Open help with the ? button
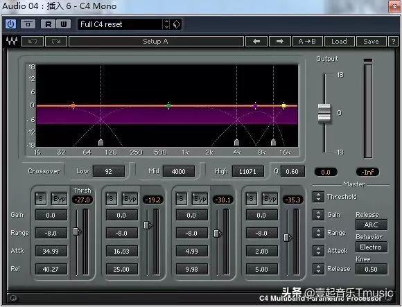 click(393, 42)
